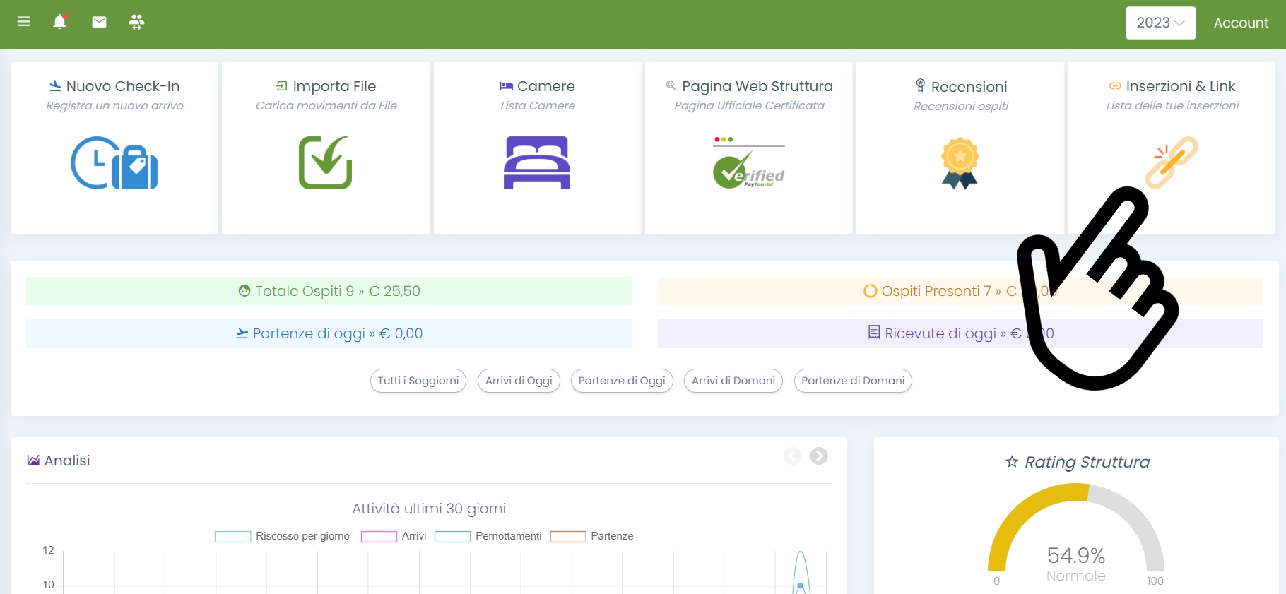
Task: Click the Normale rating label
Action: coord(1075,576)
